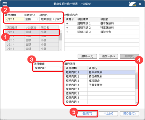Select the 小計 5 row
This screenshot has height=120, width=145.
click(32, 49)
